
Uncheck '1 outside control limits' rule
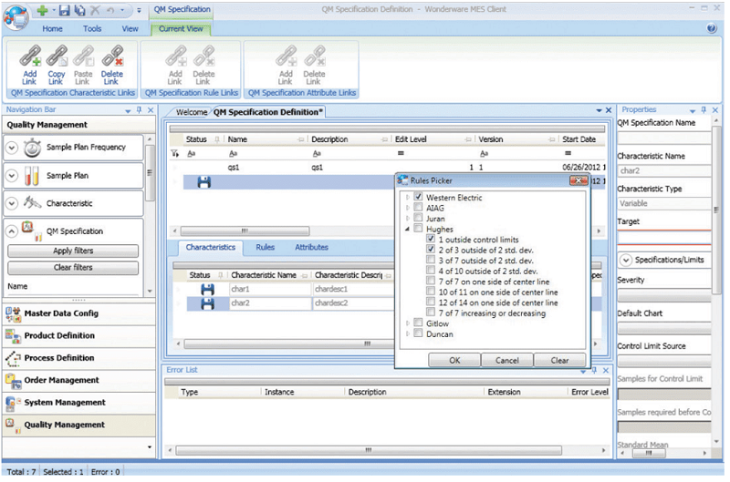pos(431,239)
